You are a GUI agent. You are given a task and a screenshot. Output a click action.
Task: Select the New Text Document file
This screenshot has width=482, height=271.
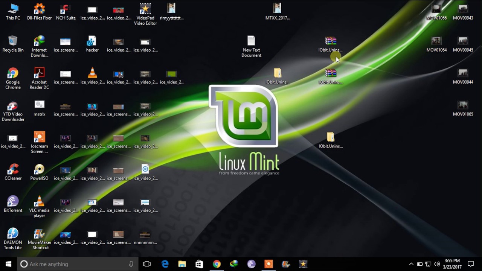point(251,46)
